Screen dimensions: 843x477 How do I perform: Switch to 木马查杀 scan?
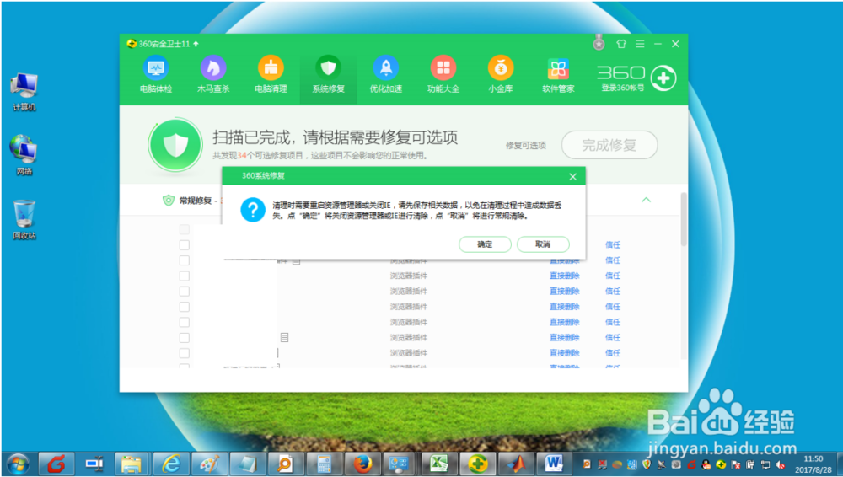[213, 75]
